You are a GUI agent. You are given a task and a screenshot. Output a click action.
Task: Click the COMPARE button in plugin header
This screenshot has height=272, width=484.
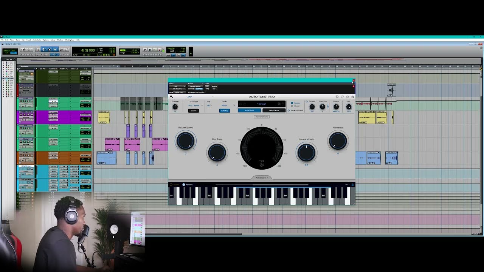point(199,89)
